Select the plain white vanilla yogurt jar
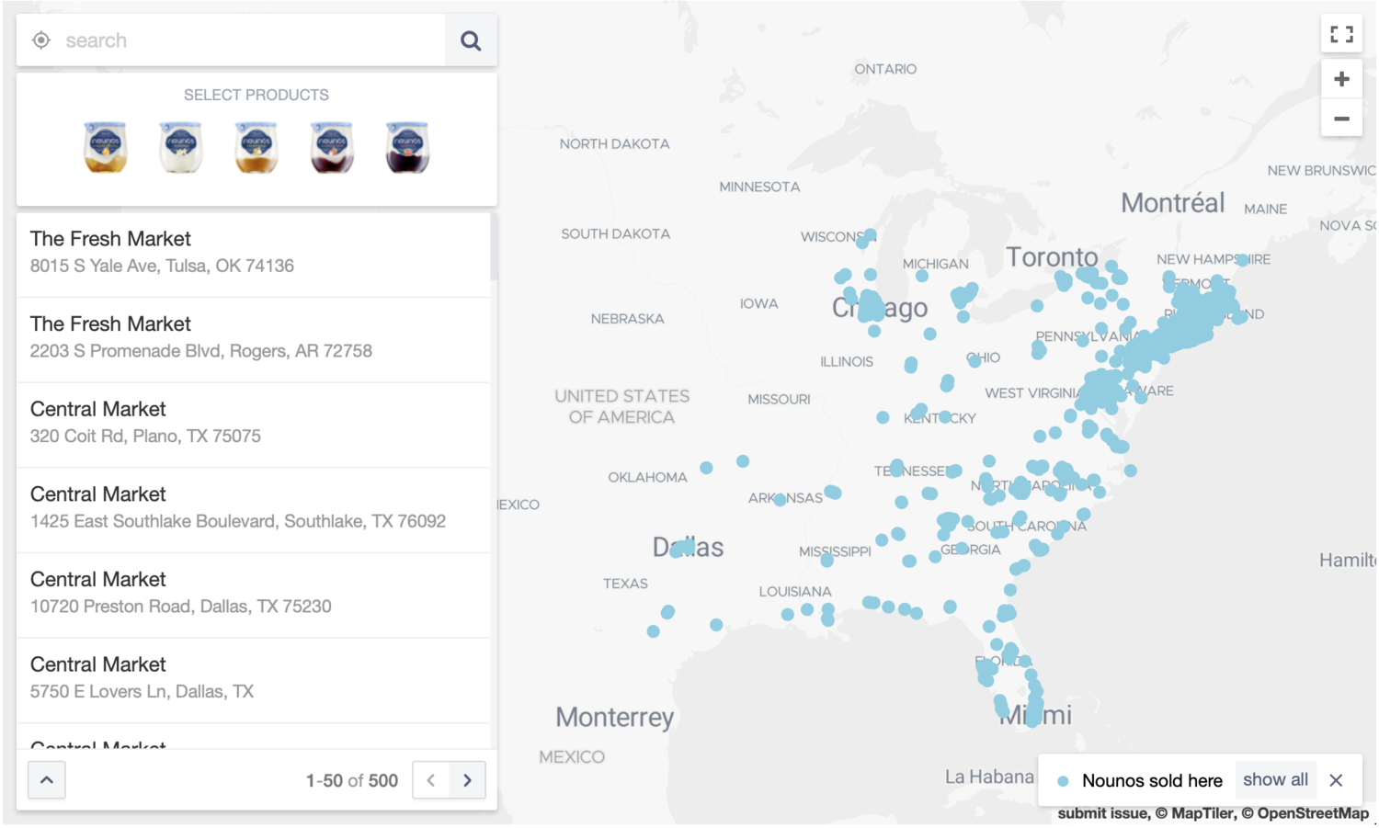Screen dimensions: 1379x828 click(x=181, y=147)
